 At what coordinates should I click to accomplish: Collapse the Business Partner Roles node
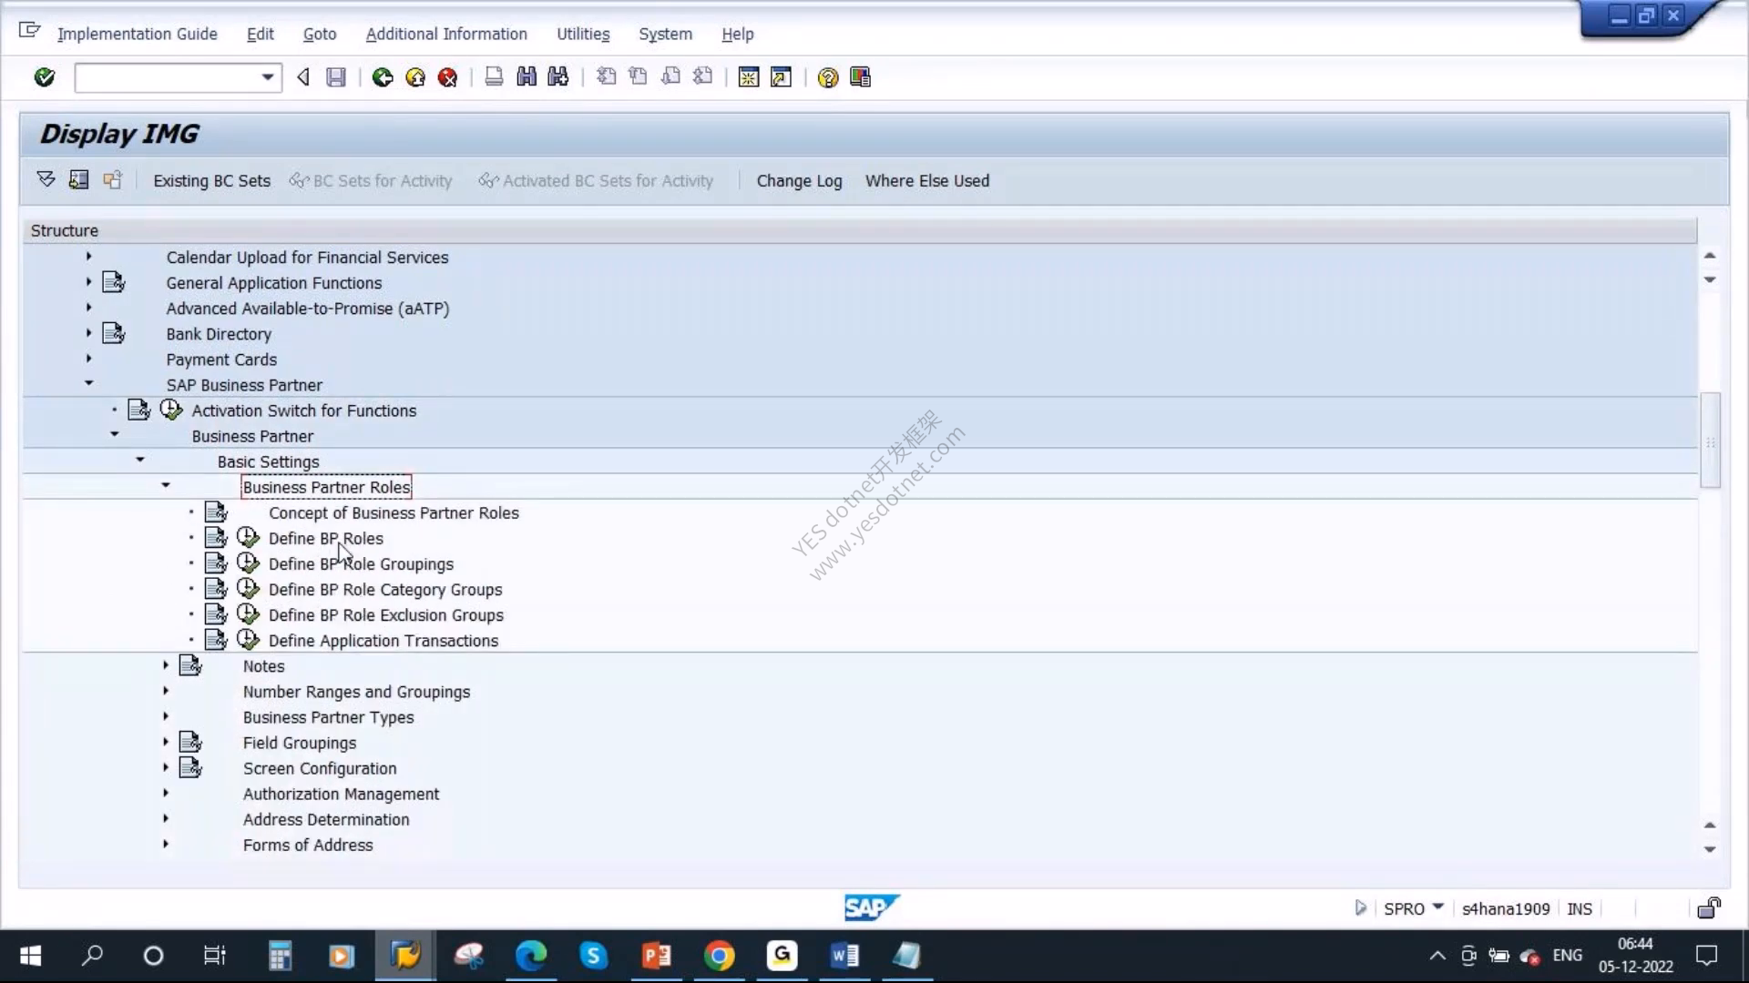(x=166, y=485)
